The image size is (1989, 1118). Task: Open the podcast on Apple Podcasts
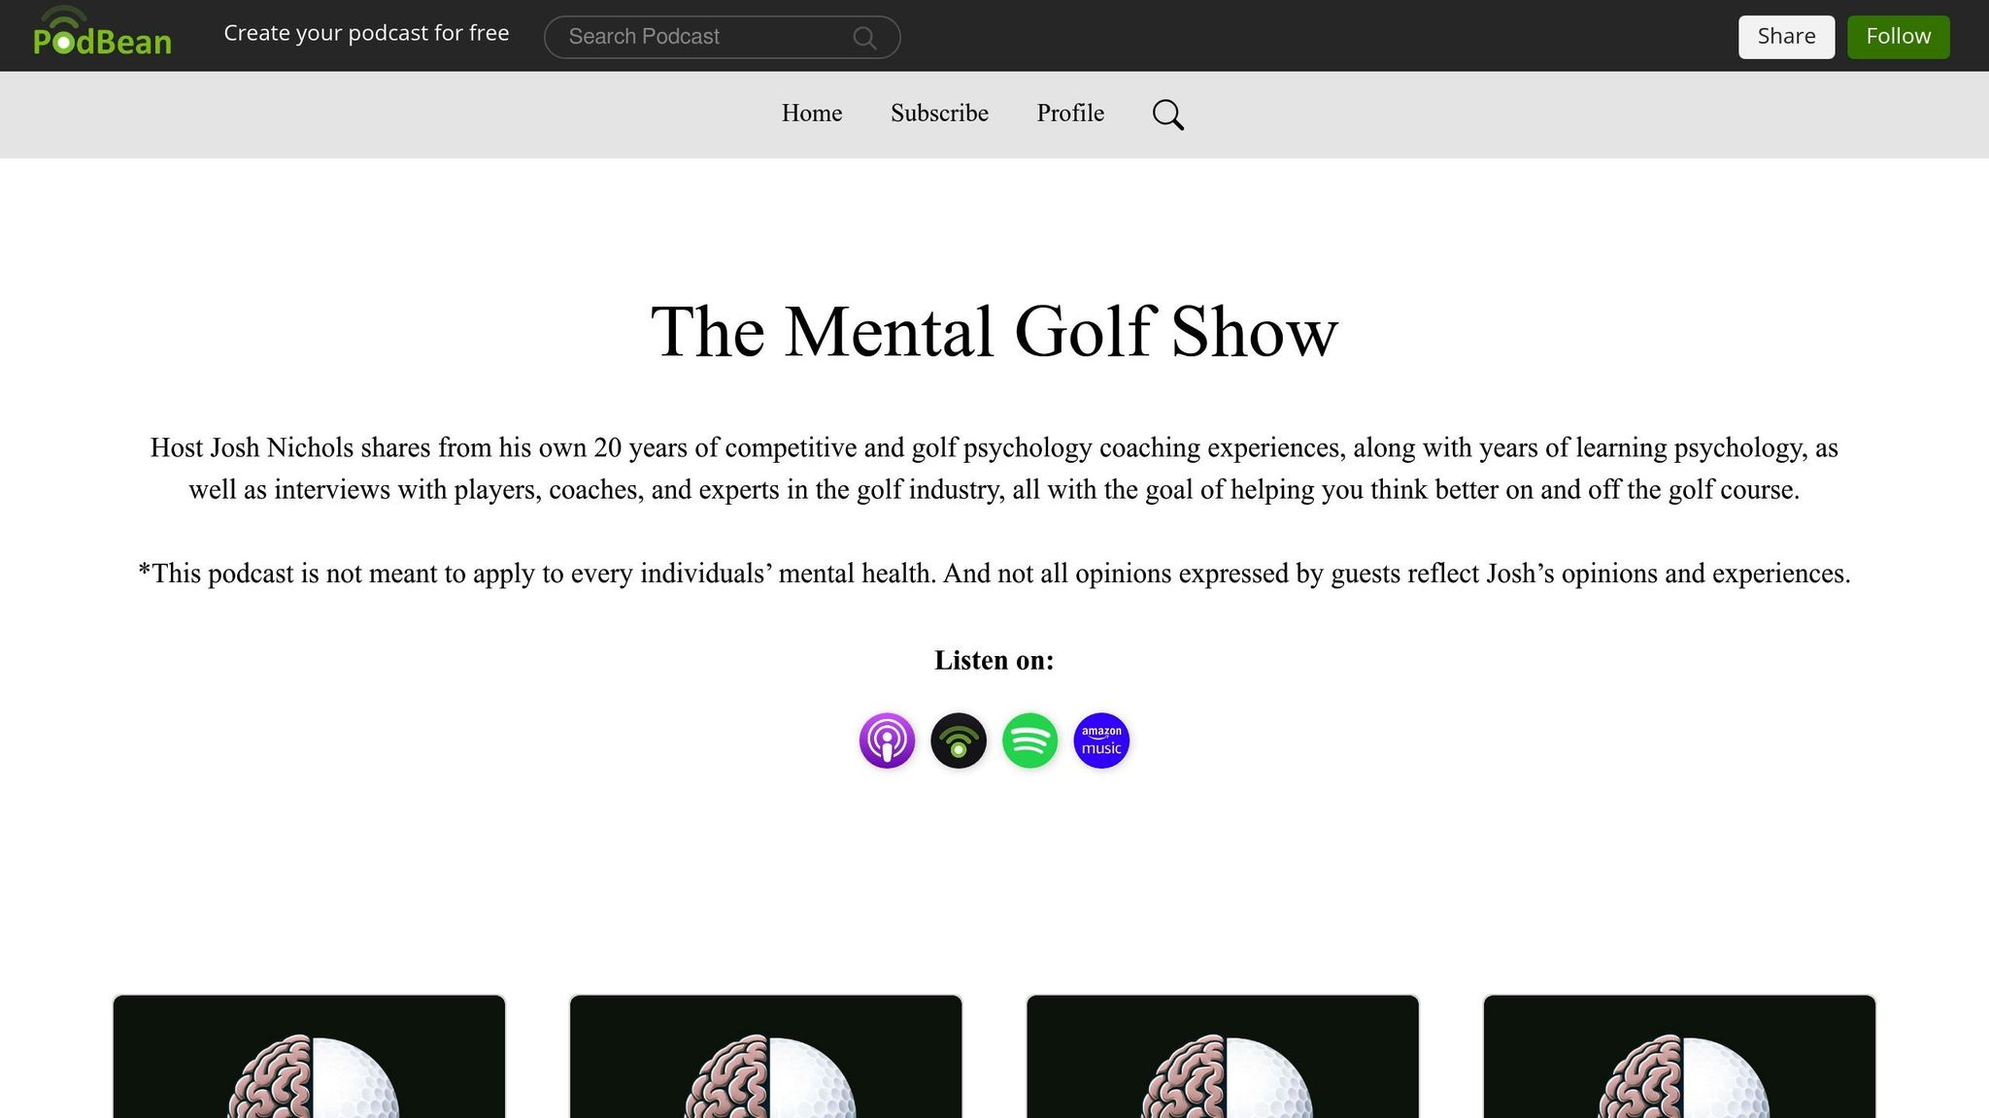coord(887,740)
